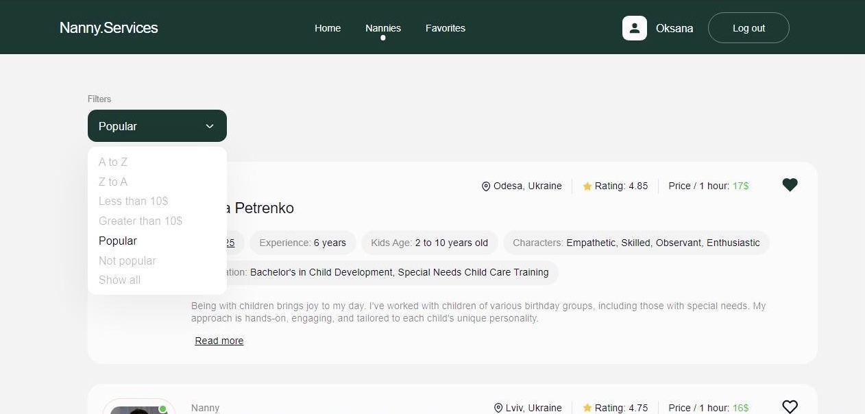Click the Bachelor's in Child Development tag
This screenshot has height=414, width=865.
point(391,272)
